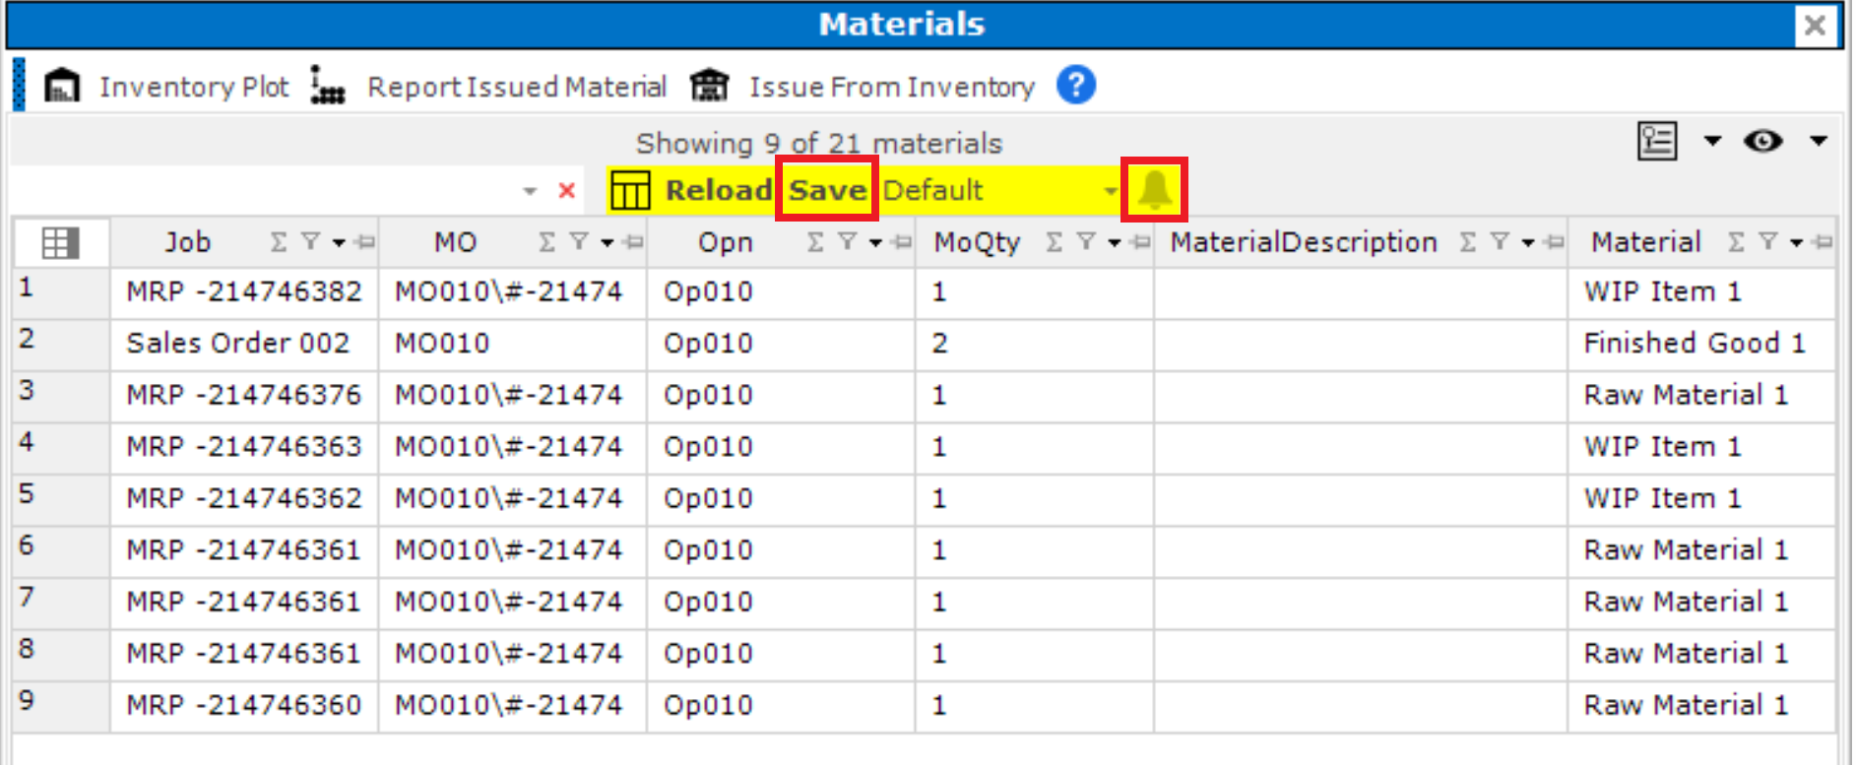Open the Job column dropdown arrow
Viewport: 1856px width, 765px height.
click(339, 243)
